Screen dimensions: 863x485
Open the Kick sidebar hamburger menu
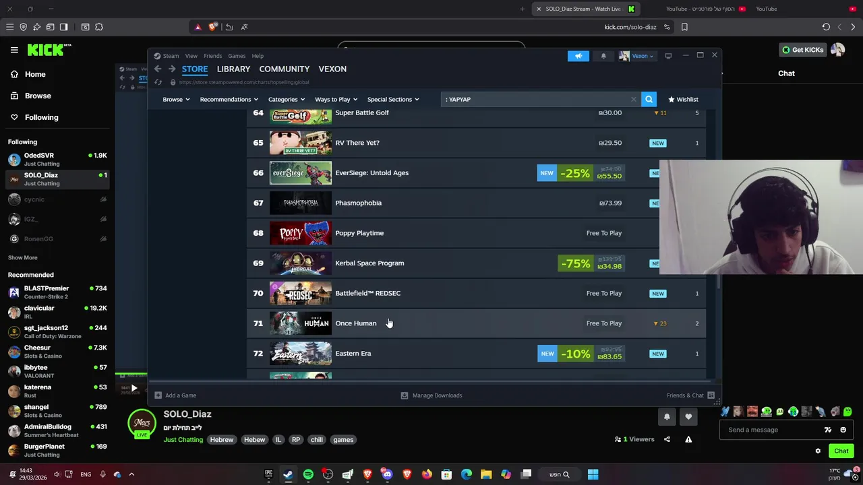14,50
